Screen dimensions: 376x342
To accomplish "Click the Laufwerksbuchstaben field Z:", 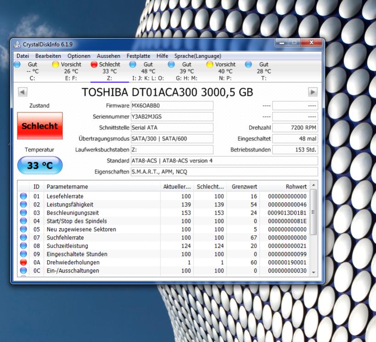I will click(172, 150).
